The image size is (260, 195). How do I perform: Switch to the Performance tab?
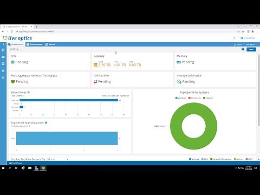(34, 44)
